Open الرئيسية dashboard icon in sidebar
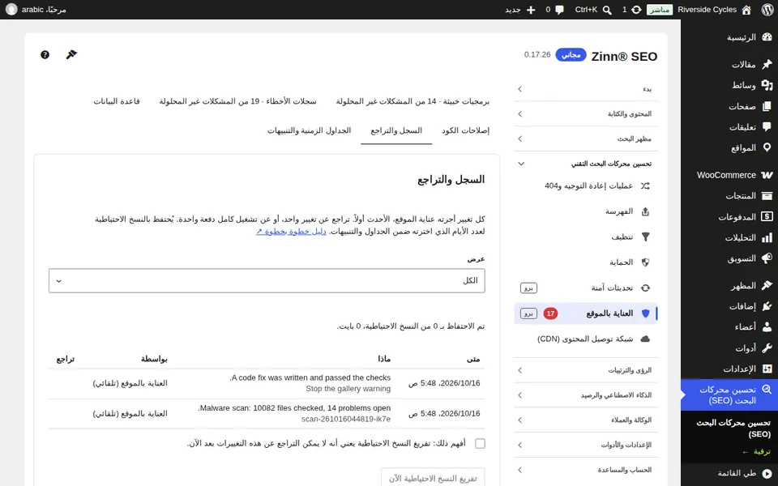778x486 pixels. [767, 37]
